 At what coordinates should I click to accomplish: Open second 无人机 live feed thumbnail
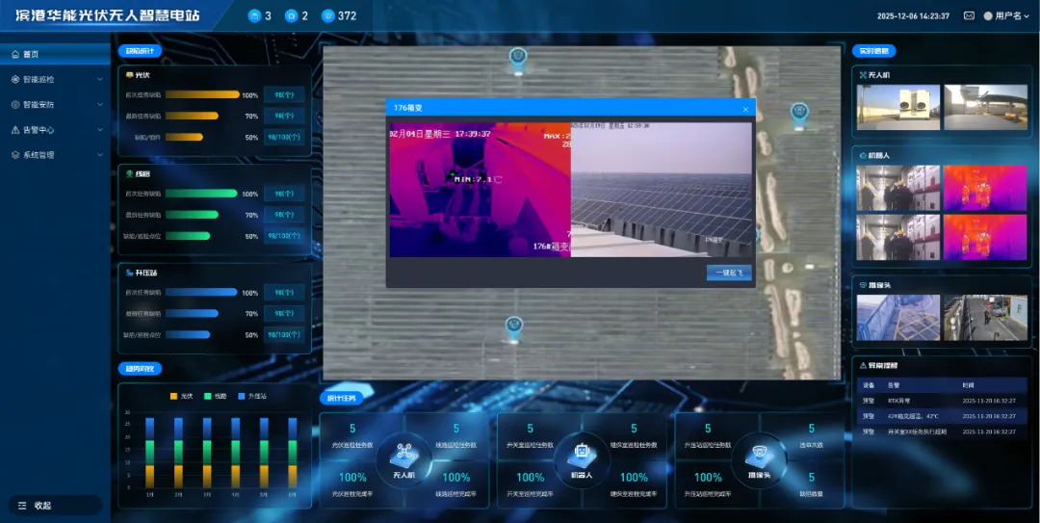[x=985, y=107]
